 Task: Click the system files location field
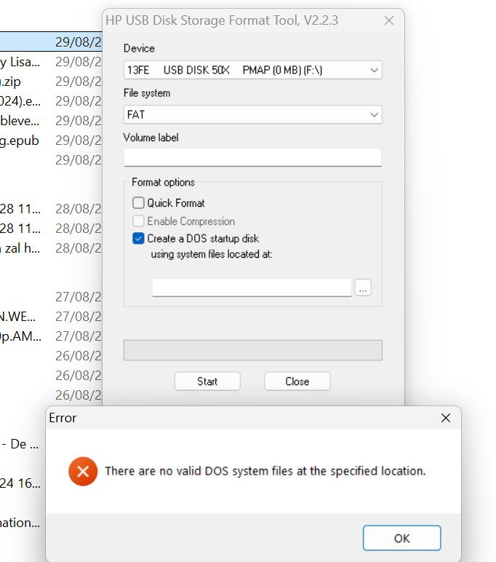point(252,288)
